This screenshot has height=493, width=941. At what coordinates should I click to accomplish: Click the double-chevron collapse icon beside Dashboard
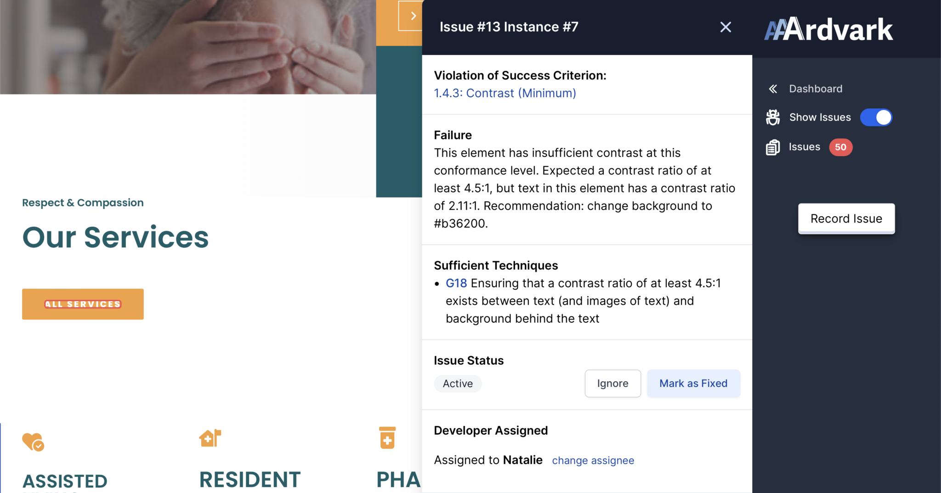[x=773, y=89]
